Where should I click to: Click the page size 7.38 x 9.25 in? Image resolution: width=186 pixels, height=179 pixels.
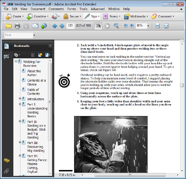click(67, 175)
